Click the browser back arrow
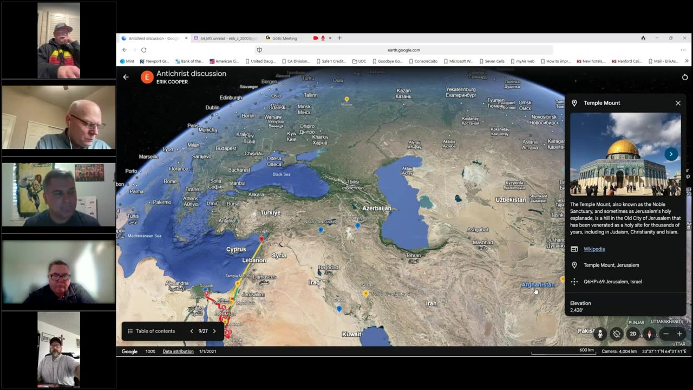 125,50
